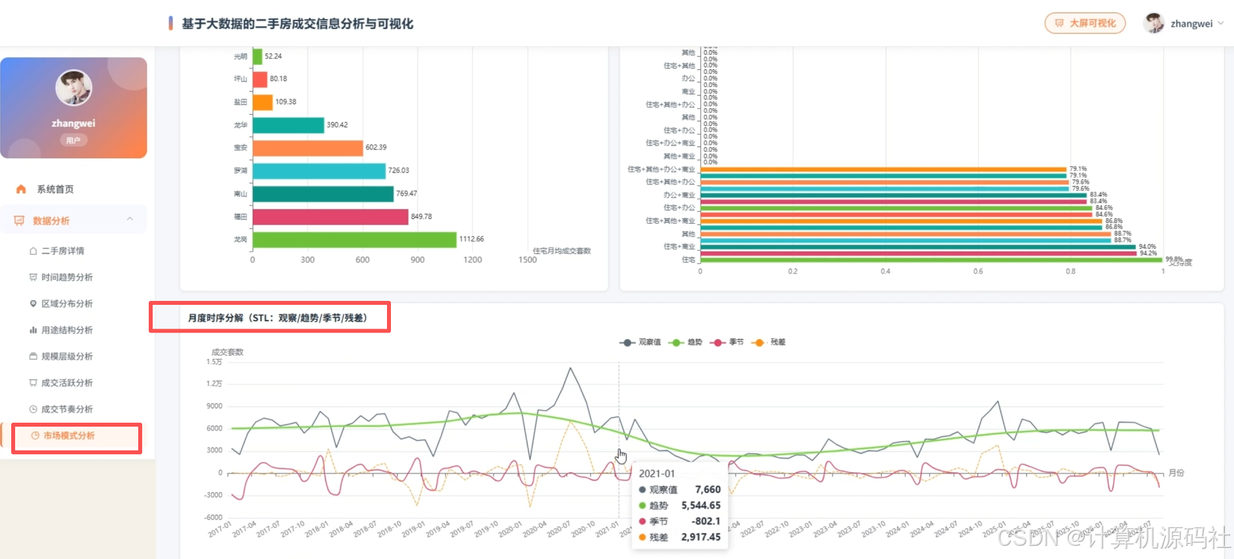Click the 99.8% label on 住宅 bar

1173,259
